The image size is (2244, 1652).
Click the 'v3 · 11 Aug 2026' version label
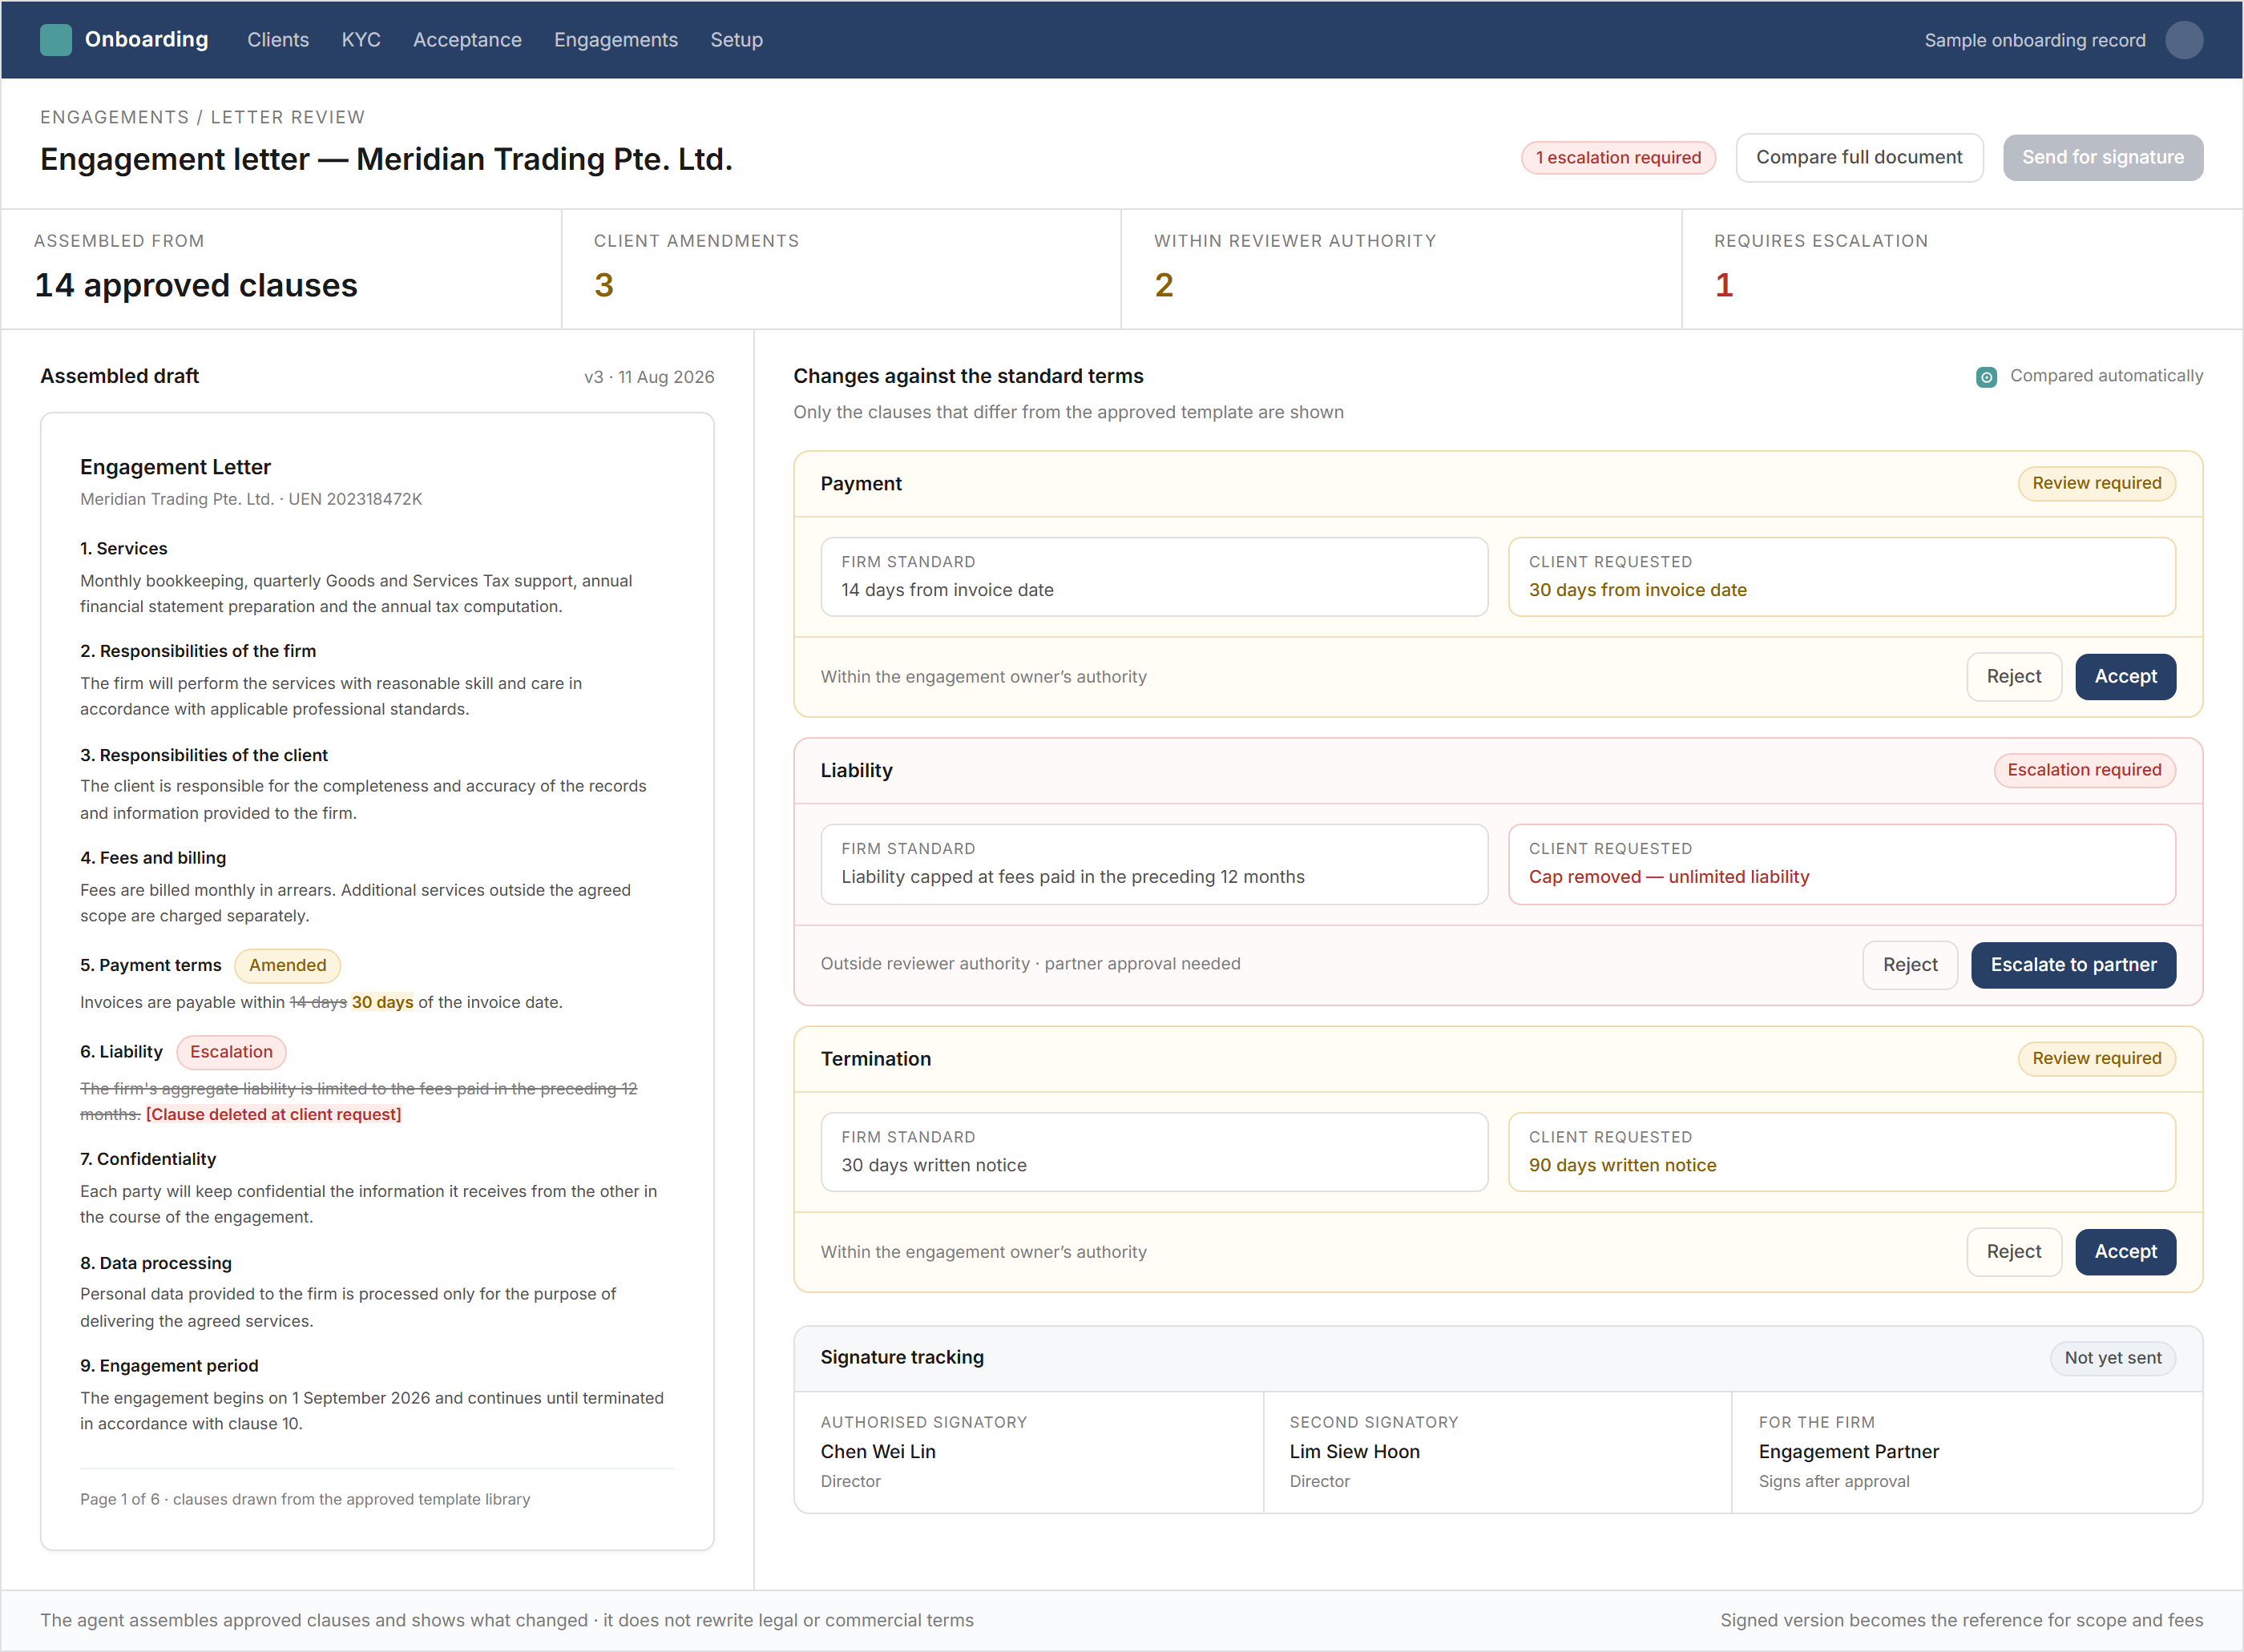pos(648,377)
